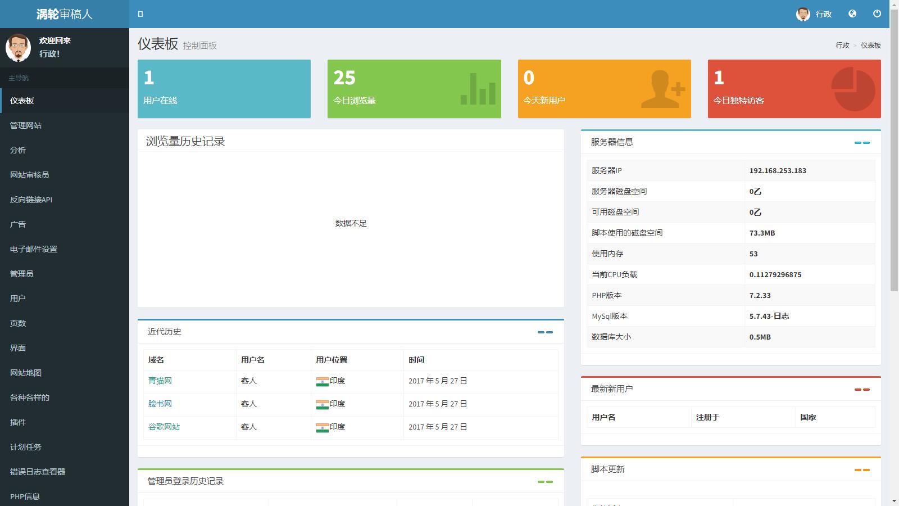Open the 谷歌网站 domain link
Viewport: 899px width, 506px height.
165,427
